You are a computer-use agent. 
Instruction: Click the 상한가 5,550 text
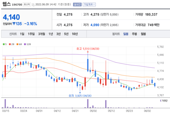click(109, 14)
